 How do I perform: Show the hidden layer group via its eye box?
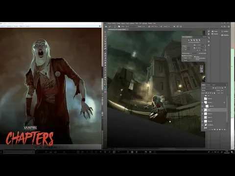click(x=202, y=95)
